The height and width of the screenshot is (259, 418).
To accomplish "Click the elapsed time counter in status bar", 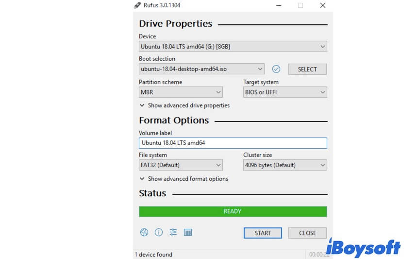I will [319, 255].
